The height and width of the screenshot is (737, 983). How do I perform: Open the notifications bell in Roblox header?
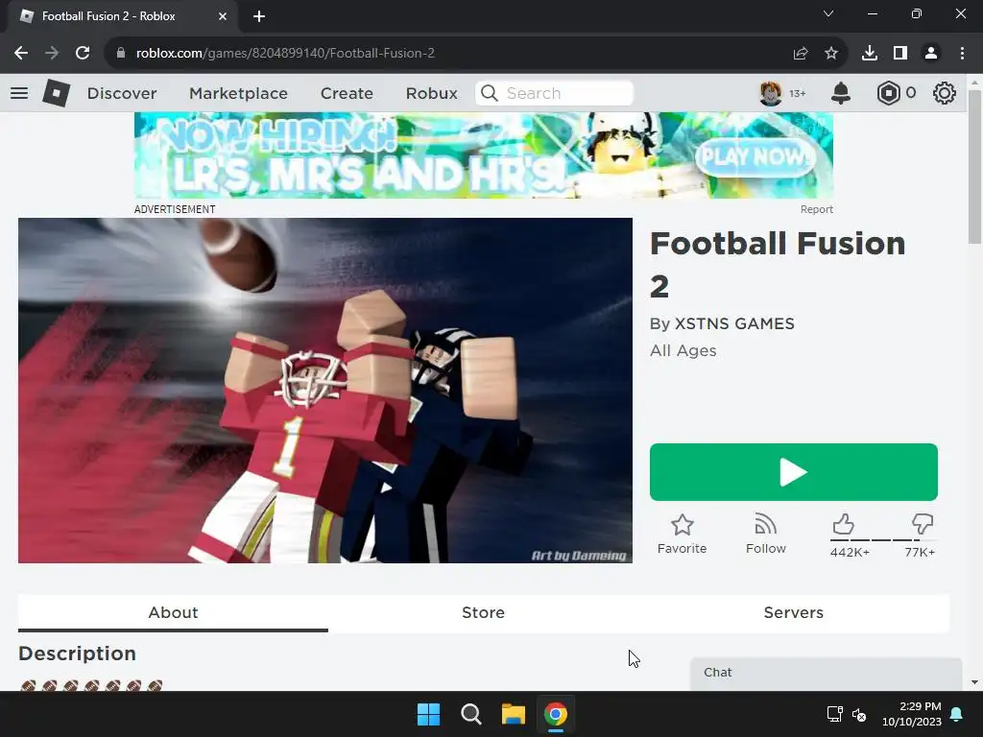(841, 93)
